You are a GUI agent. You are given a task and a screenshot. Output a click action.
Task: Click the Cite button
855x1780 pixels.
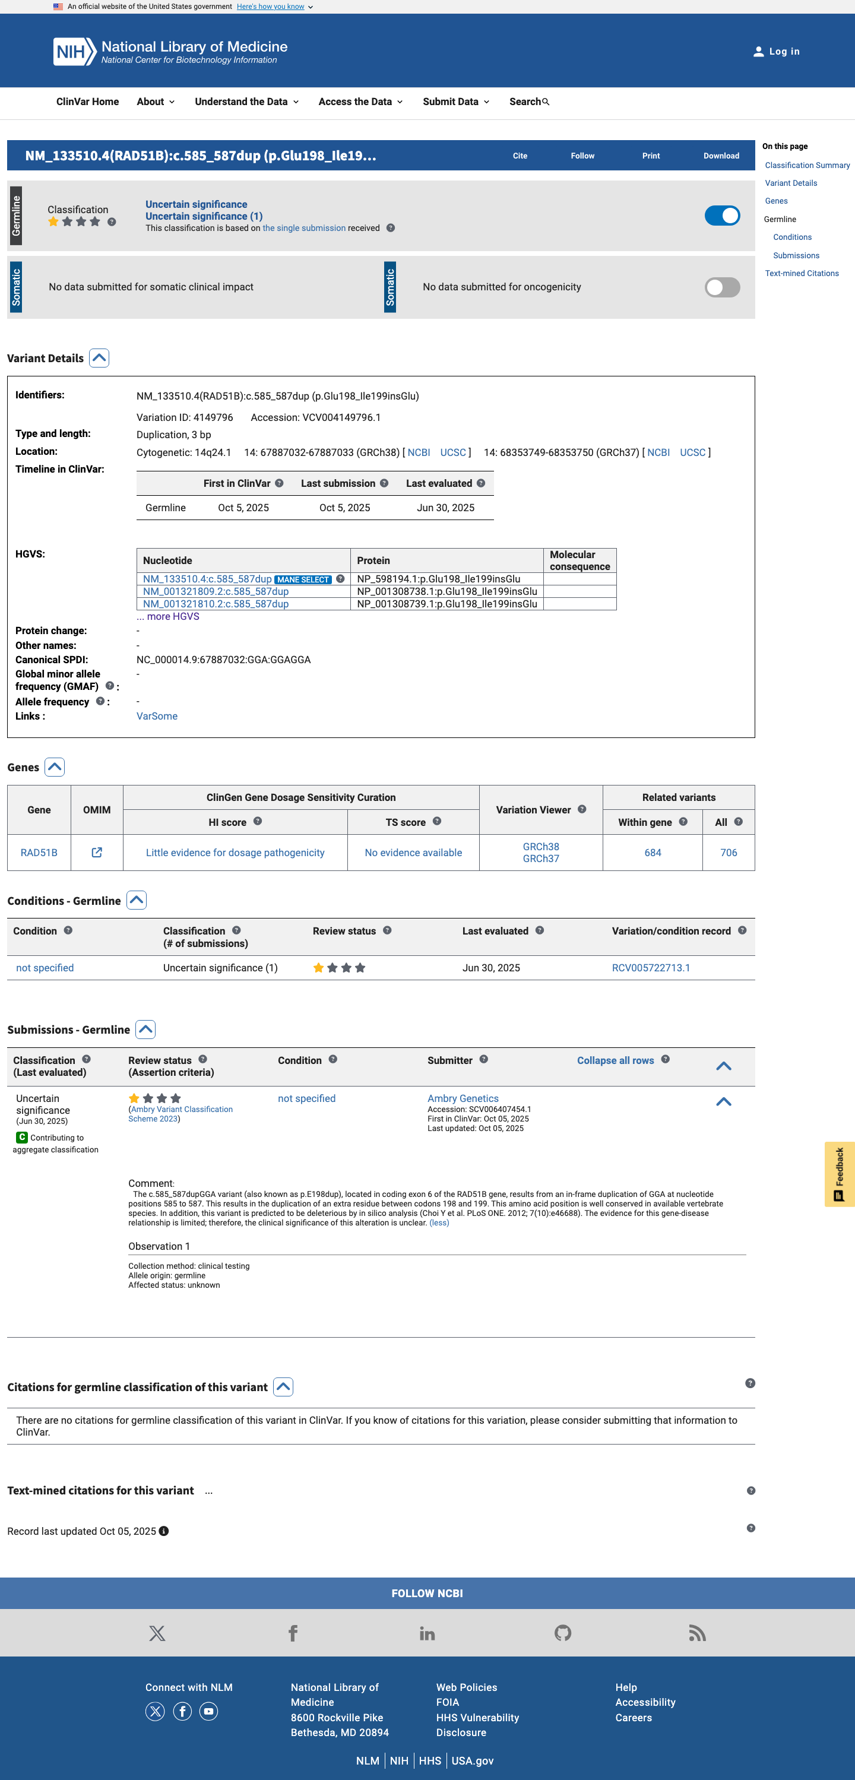[x=521, y=156]
